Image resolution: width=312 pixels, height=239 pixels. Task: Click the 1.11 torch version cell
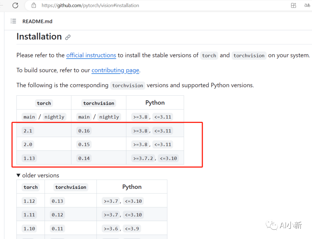click(x=29, y=215)
